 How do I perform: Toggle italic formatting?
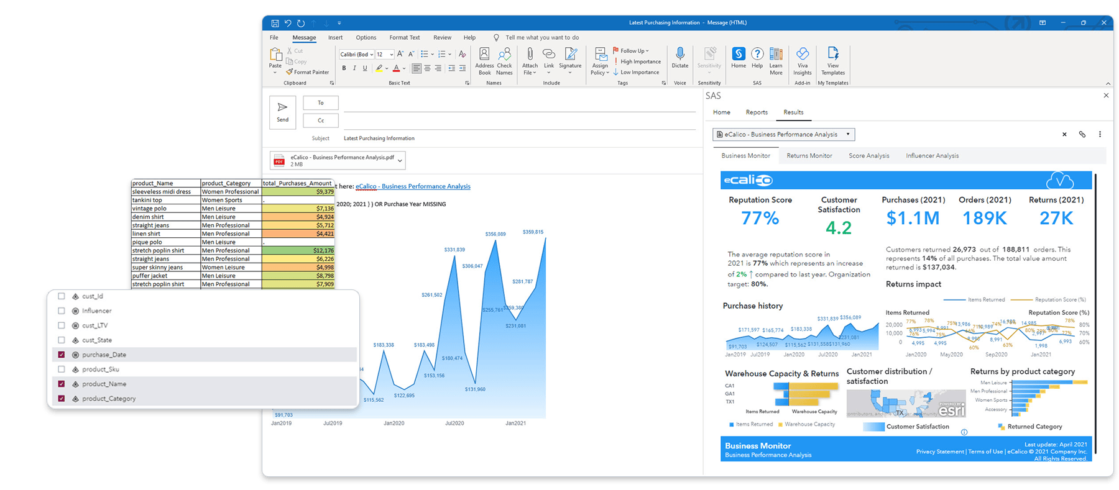pos(354,68)
